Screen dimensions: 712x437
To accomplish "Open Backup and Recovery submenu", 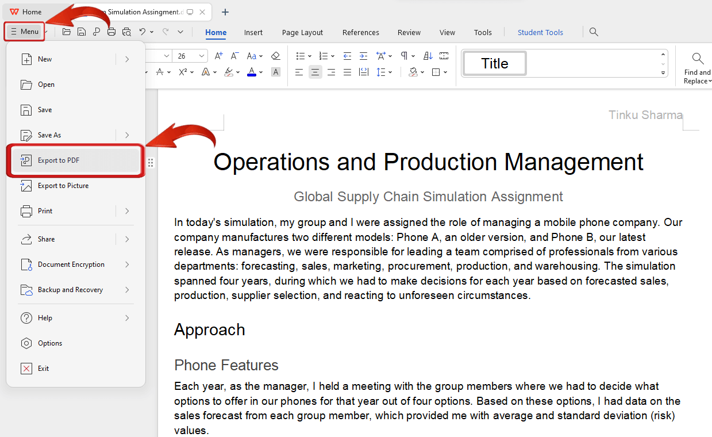I will pyautogui.click(x=76, y=290).
